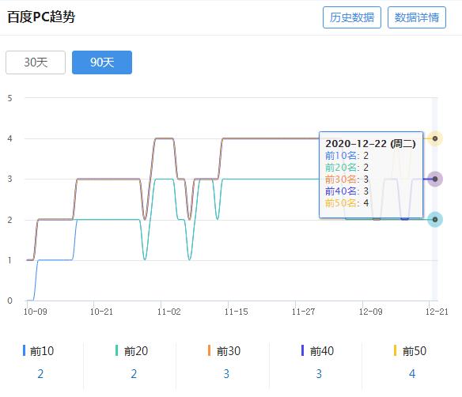Toggle the 前20 legend series
The width and height of the screenshot is (462, 397).
(x=131, y=351)
